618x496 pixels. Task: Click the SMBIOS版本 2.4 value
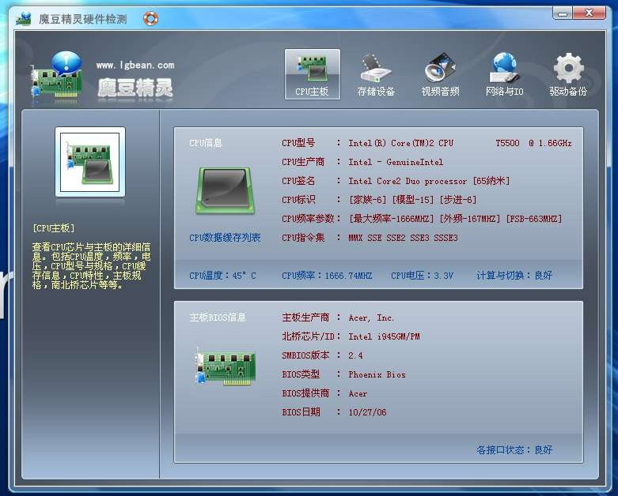coord(355,355)
